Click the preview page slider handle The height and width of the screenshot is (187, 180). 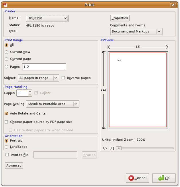click(x=119, y=148)
